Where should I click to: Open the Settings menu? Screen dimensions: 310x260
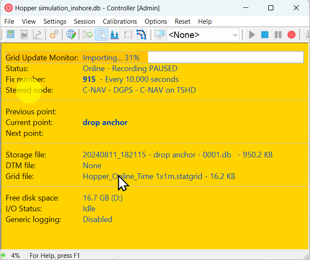click(x=55, y=21)
